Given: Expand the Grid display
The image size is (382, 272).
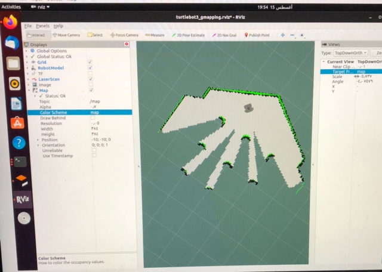Looking at the screenshot, I should [x=27, y=62].
